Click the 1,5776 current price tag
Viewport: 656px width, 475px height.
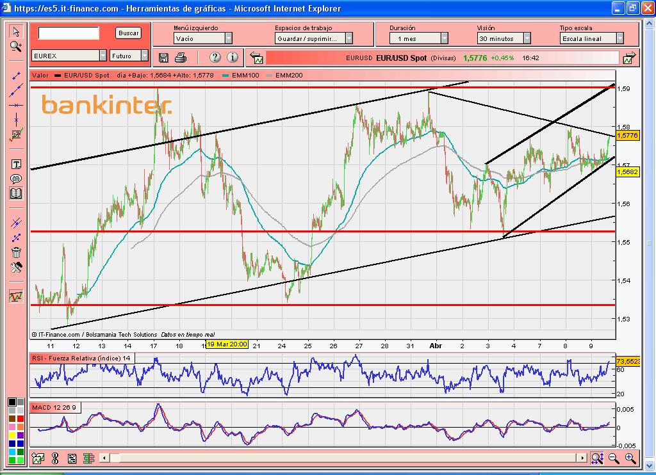coord(628,136)
